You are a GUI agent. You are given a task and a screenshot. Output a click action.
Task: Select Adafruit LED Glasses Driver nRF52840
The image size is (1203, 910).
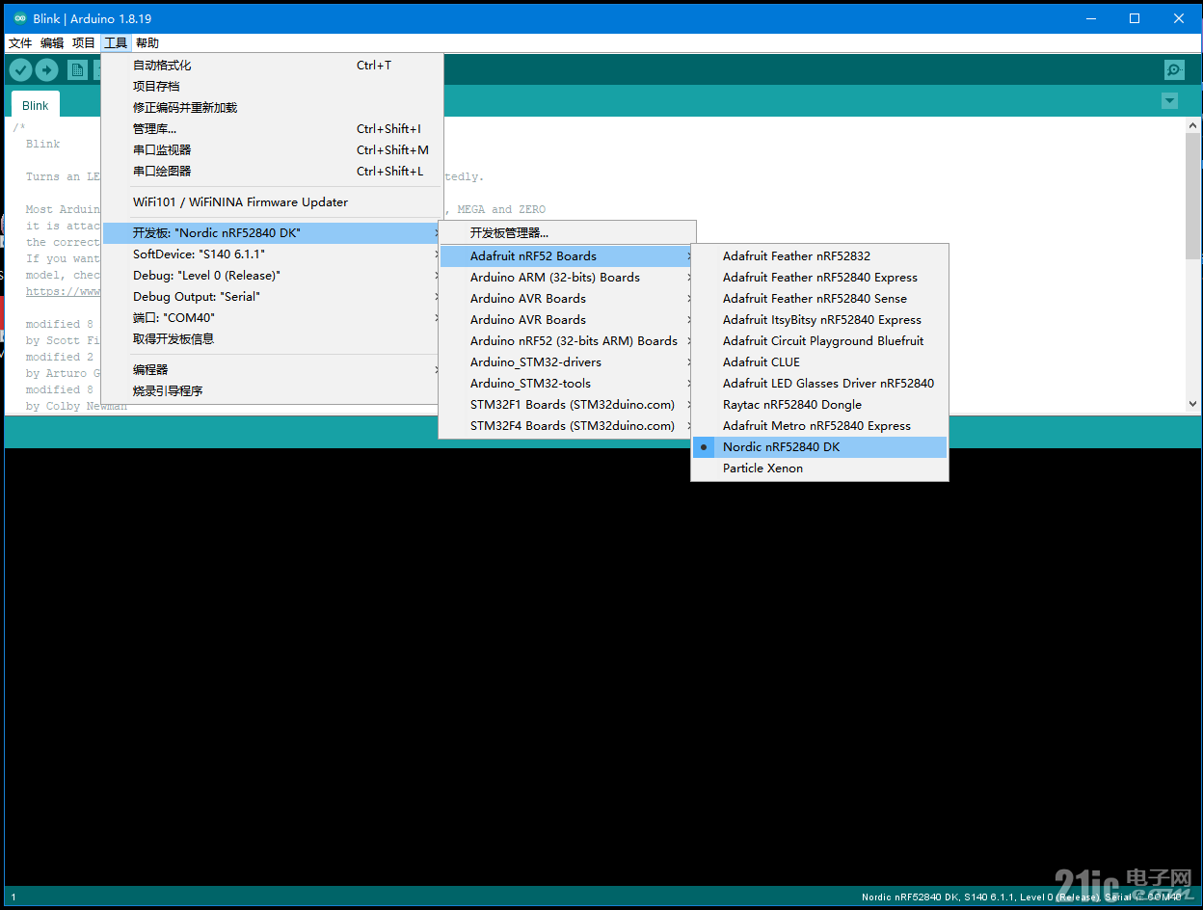(x=820, y=384)
